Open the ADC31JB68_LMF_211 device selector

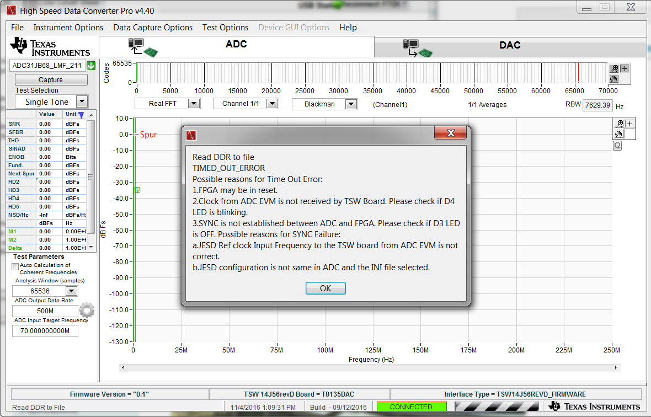(48, 66)
